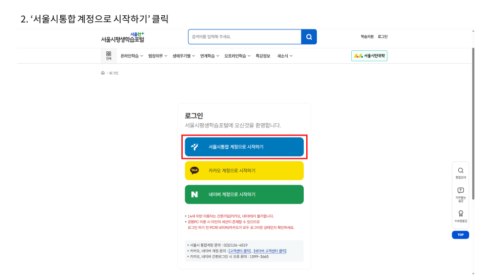Start with 카카오 계정 button
The height and width of the screenshot is (276, 492).
click(x=244, y=171)
